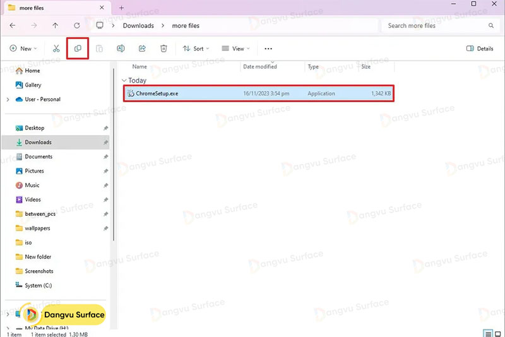Open Pictures in the sidebar
Screen dimensions: 505x337
click(x=34, y=171)
